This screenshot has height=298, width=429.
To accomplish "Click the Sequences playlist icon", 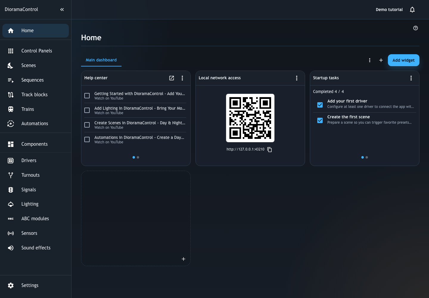I will click(11, 80).
